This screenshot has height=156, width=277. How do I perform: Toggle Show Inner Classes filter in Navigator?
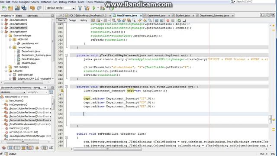click(x=30, y=147)
